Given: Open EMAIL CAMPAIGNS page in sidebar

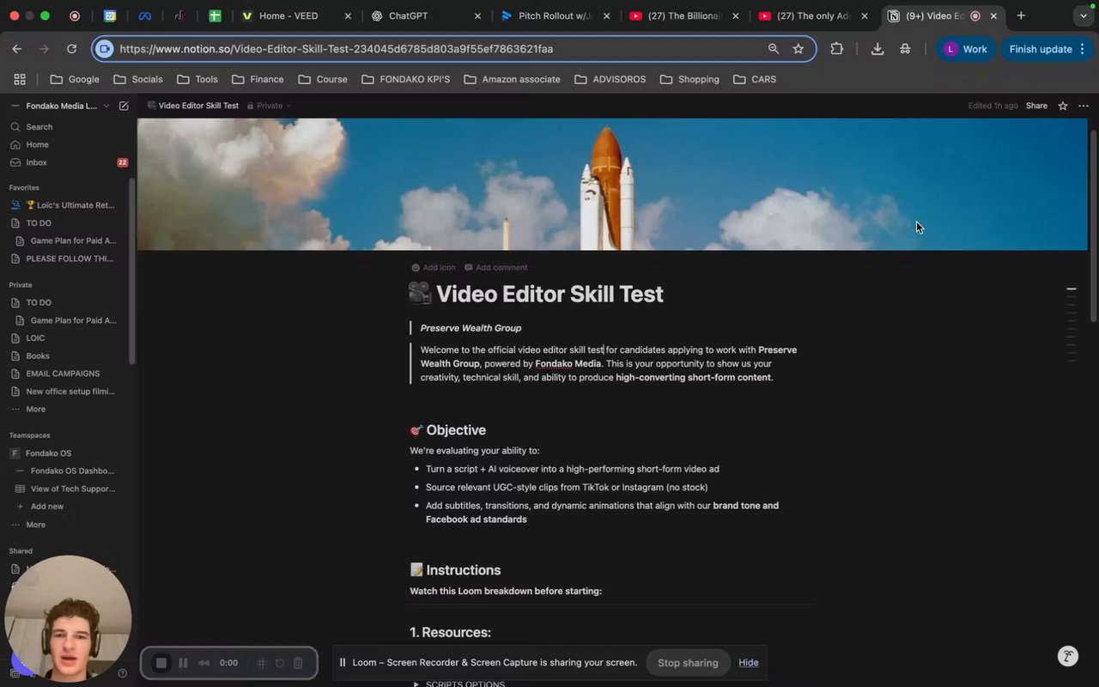Looking at the screenshot, I should (x=67, y=374).
